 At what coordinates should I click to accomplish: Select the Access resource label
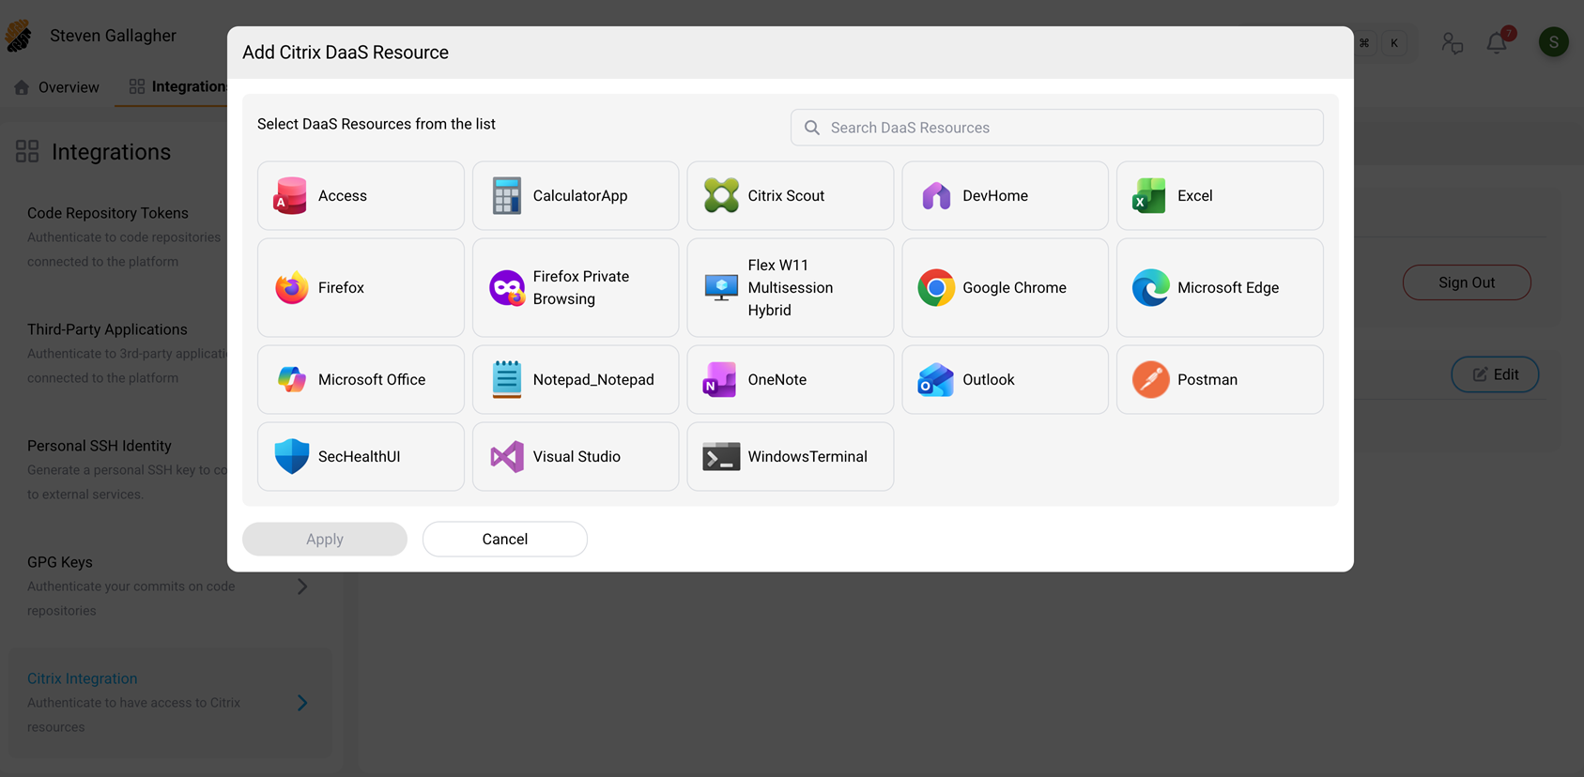point(342,196)
